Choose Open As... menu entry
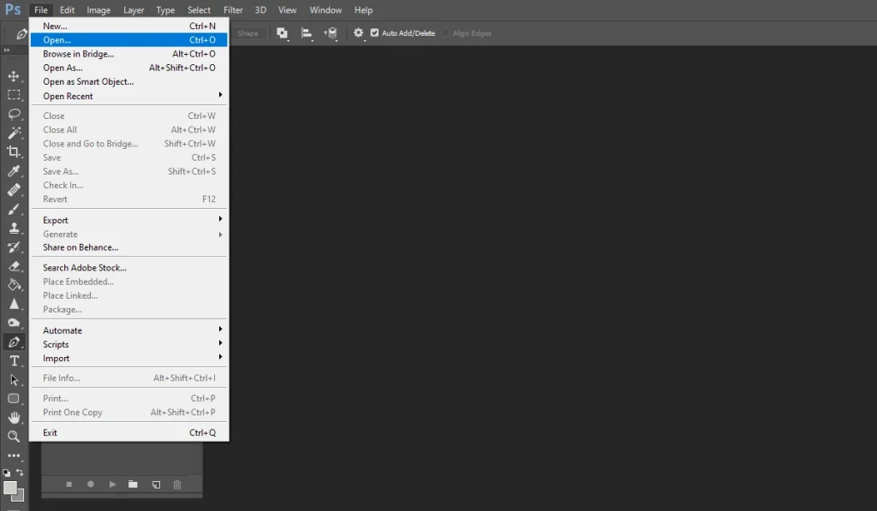 128,68
